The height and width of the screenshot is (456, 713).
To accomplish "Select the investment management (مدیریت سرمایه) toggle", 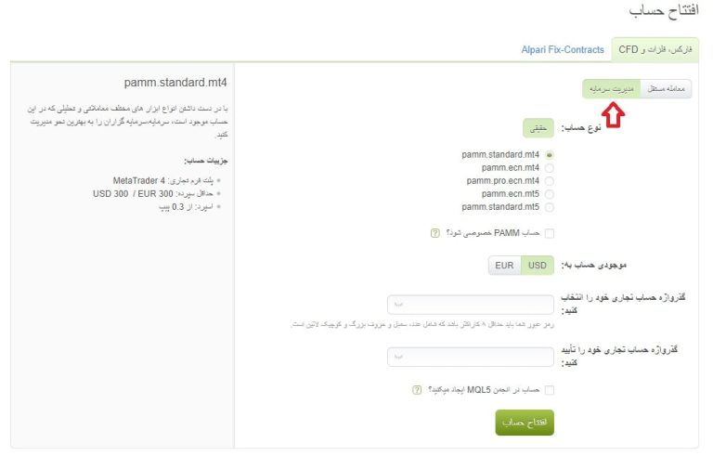I will pyautogui.click(x=611, y=89).
